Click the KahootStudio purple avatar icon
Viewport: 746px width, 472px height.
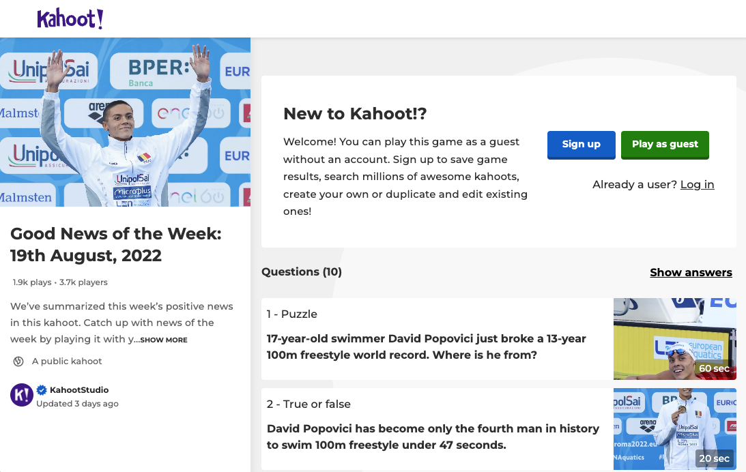pyautogui.click(x=21, y=395)
